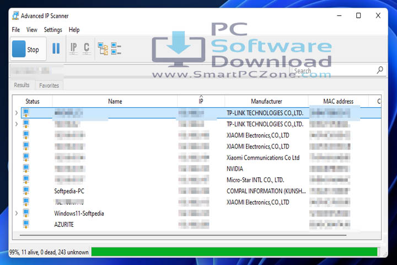
Task: Open the View menu
Action: 32,30
